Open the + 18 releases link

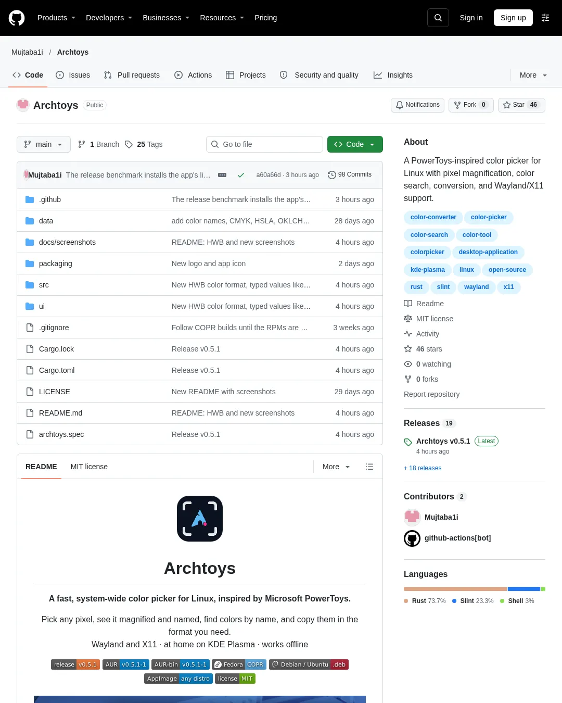[423, 468]
